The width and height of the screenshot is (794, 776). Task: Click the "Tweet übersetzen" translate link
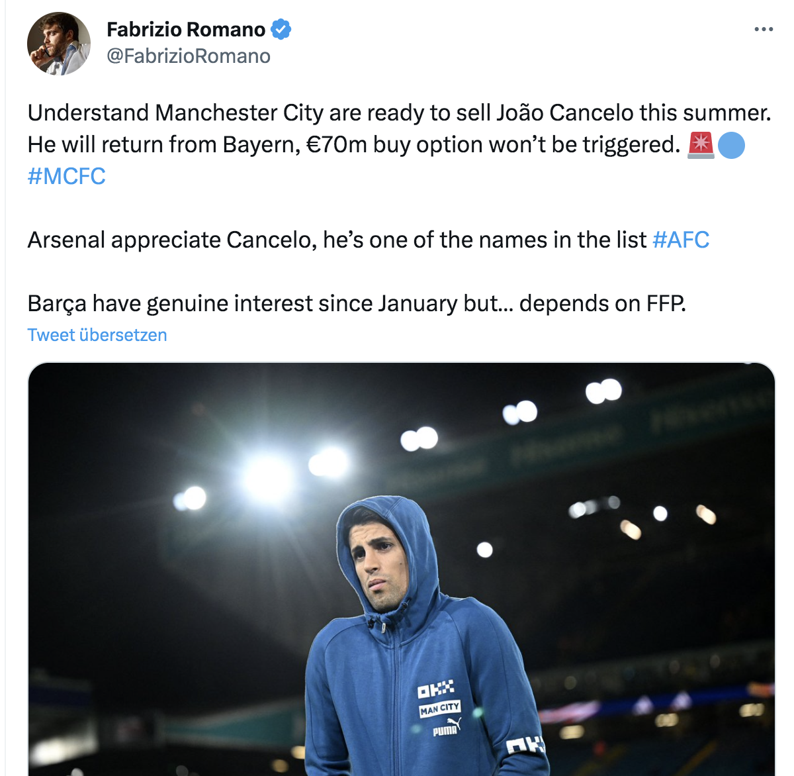(x=97, y=335)
